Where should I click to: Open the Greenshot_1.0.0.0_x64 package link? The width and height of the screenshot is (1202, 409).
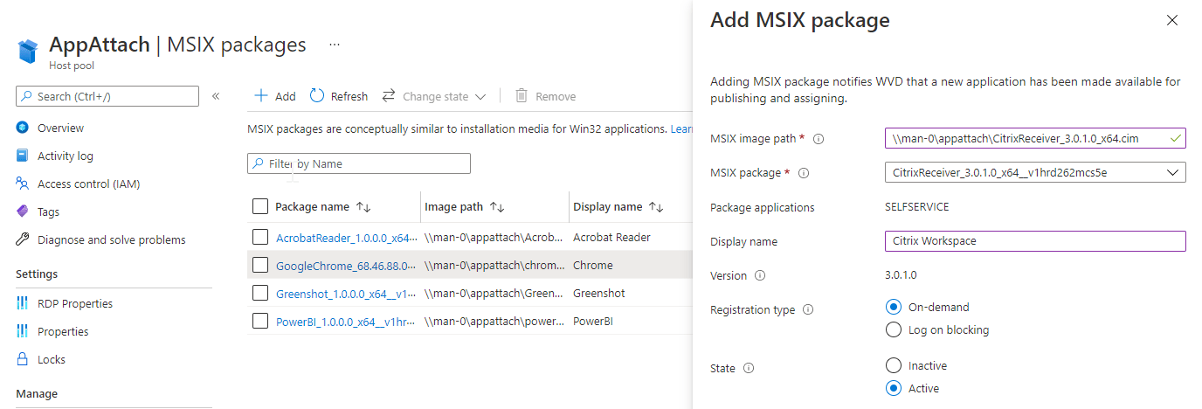click(x=346, y=294)
